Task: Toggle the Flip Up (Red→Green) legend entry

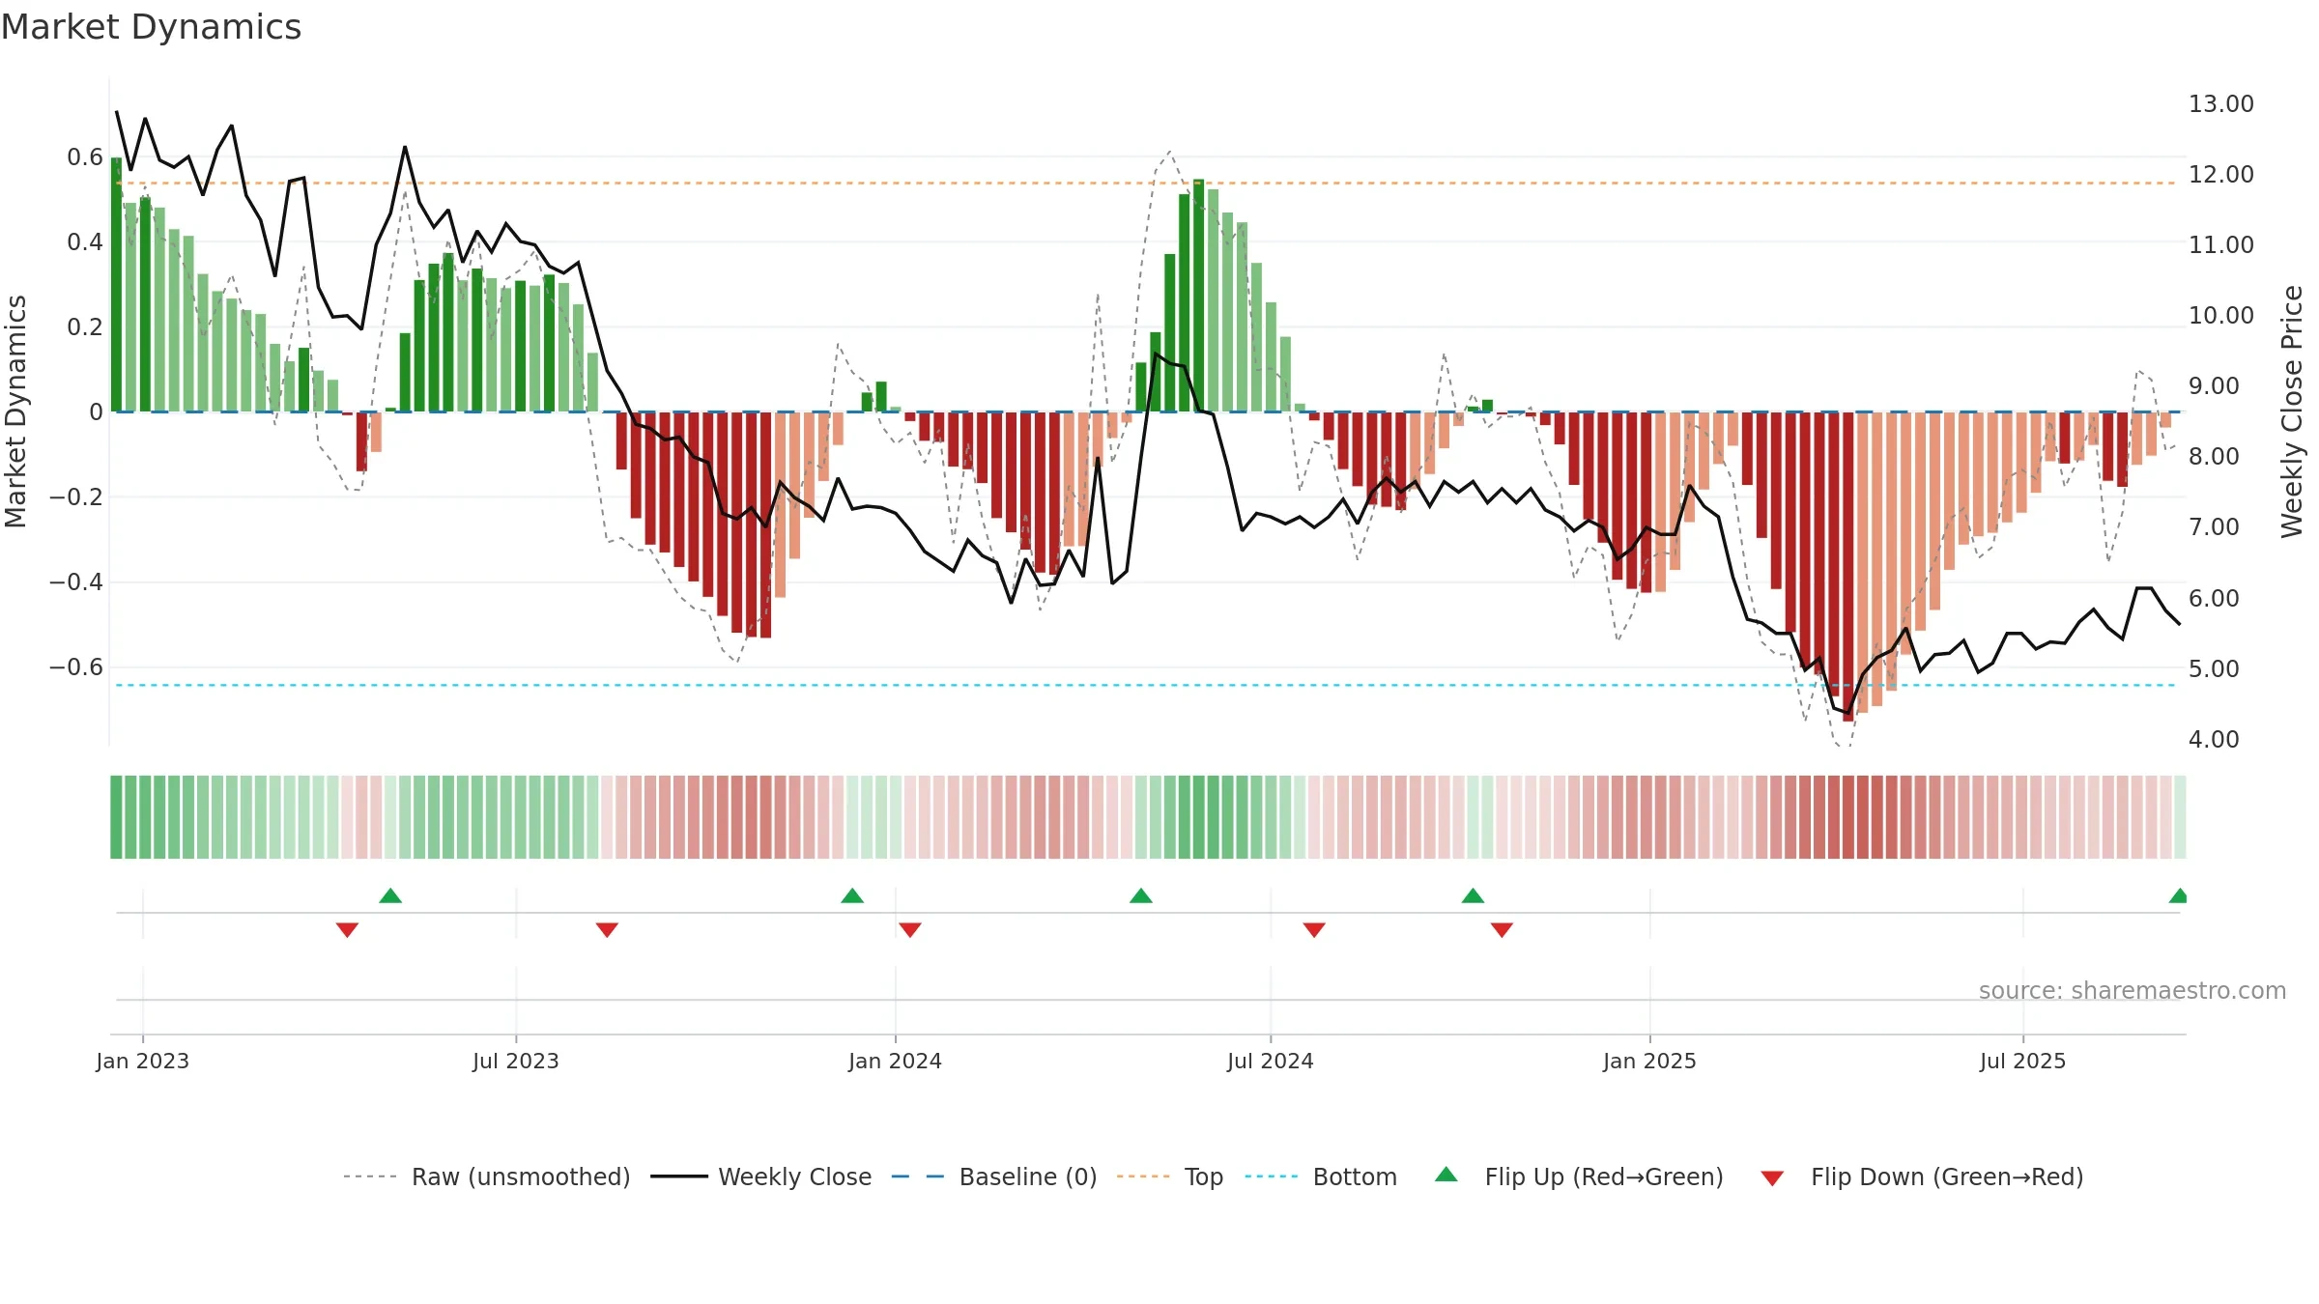Action: point(1579,1176)
